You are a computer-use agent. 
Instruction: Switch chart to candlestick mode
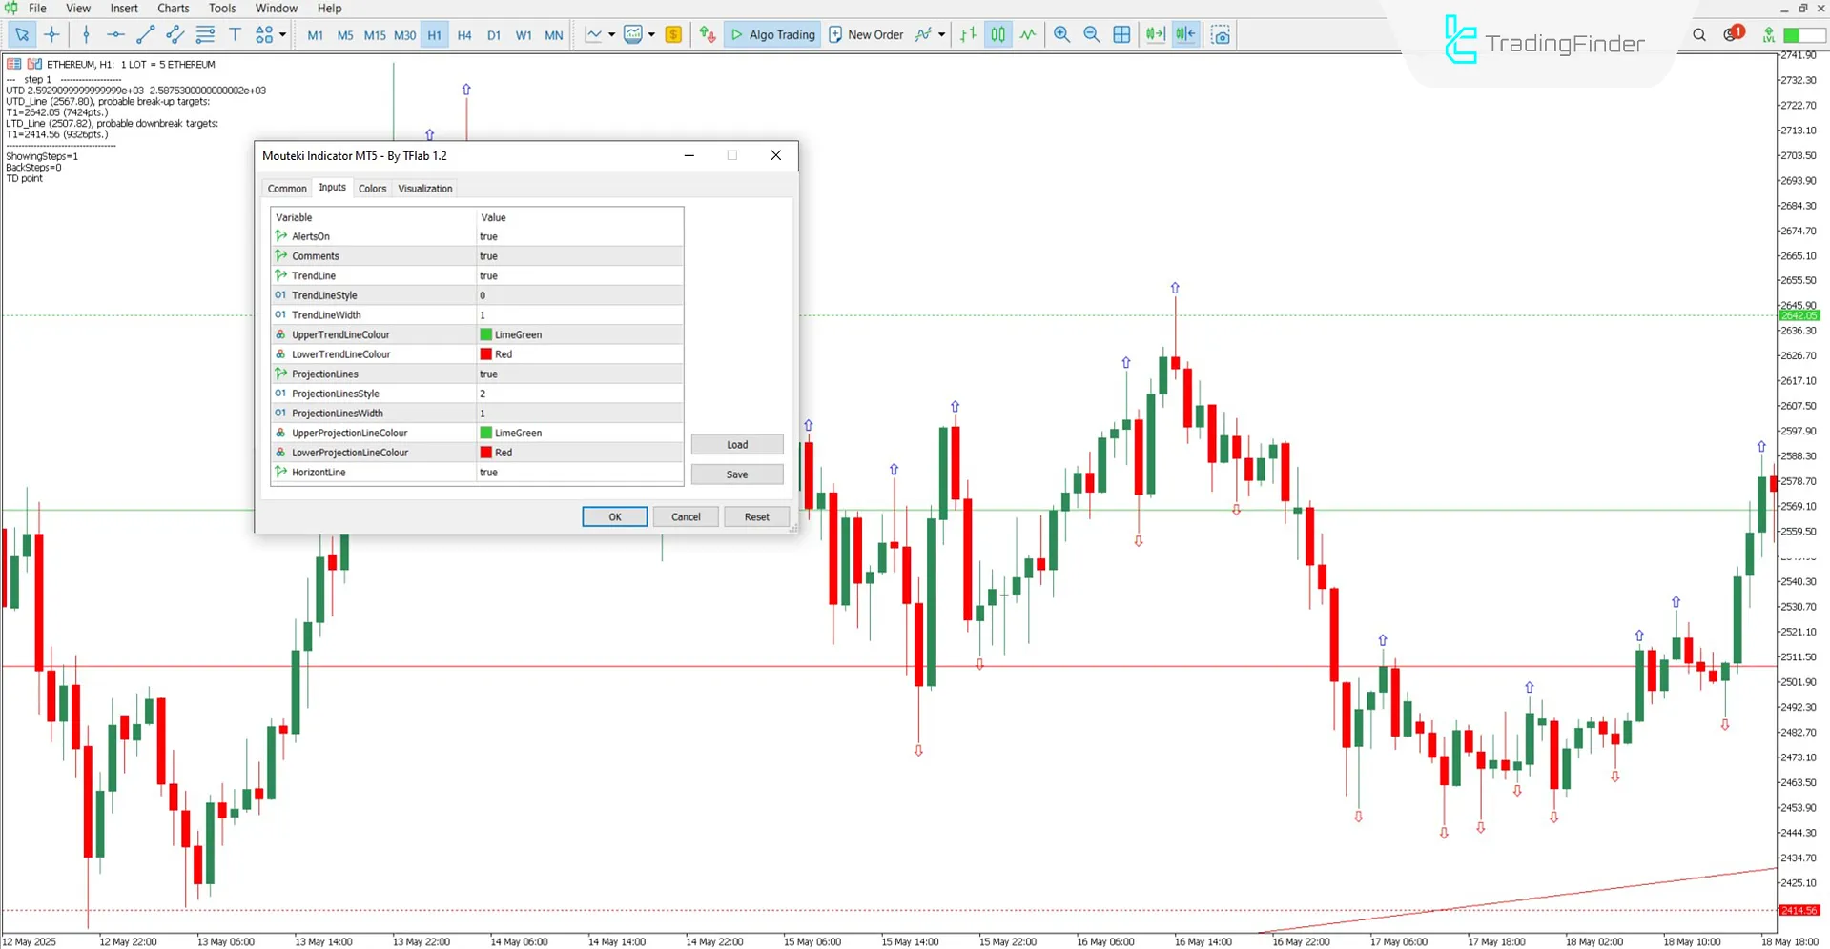(x=997, y=34)
